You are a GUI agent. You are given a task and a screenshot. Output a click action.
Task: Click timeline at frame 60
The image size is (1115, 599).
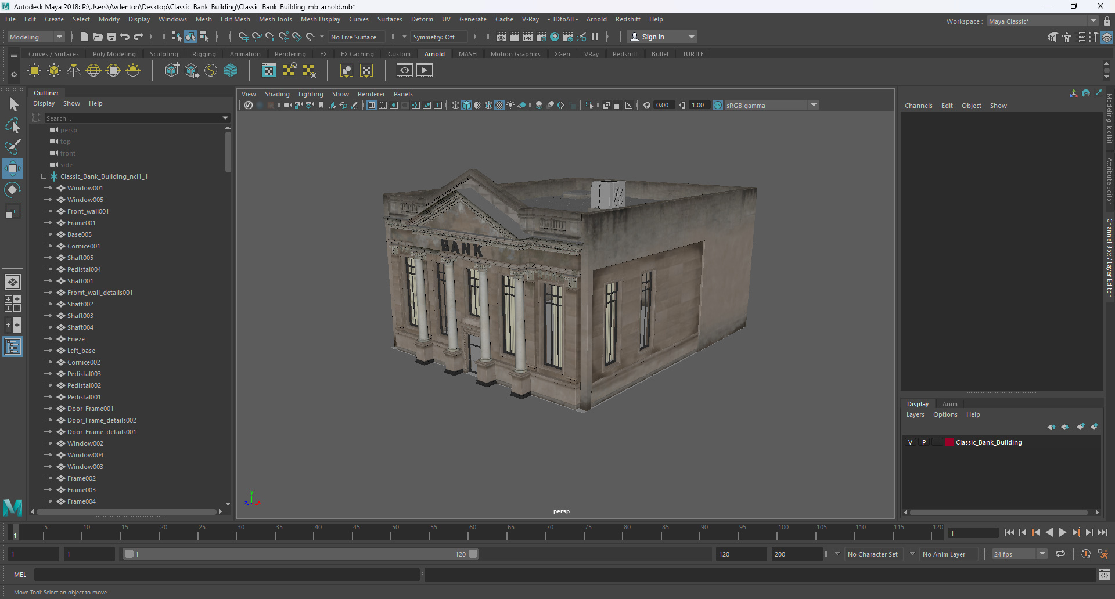[x=469, y=533]
